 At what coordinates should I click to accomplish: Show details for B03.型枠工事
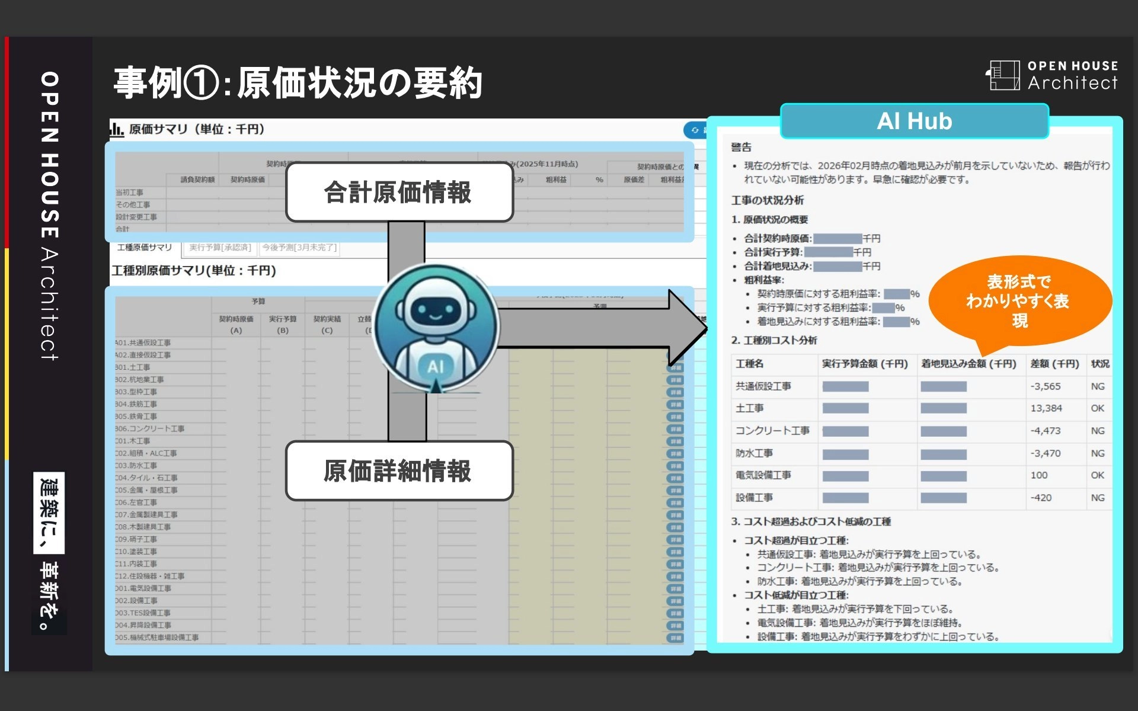(675, 392)
